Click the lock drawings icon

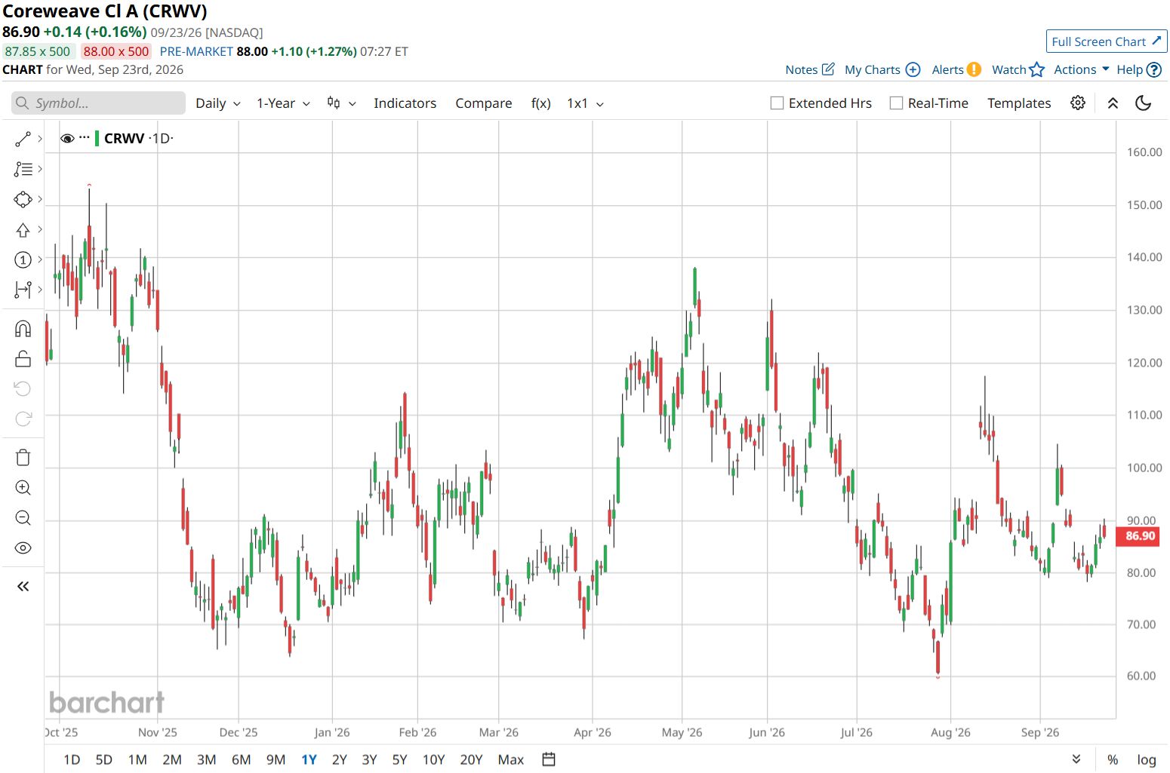click(x=23, y=359)
